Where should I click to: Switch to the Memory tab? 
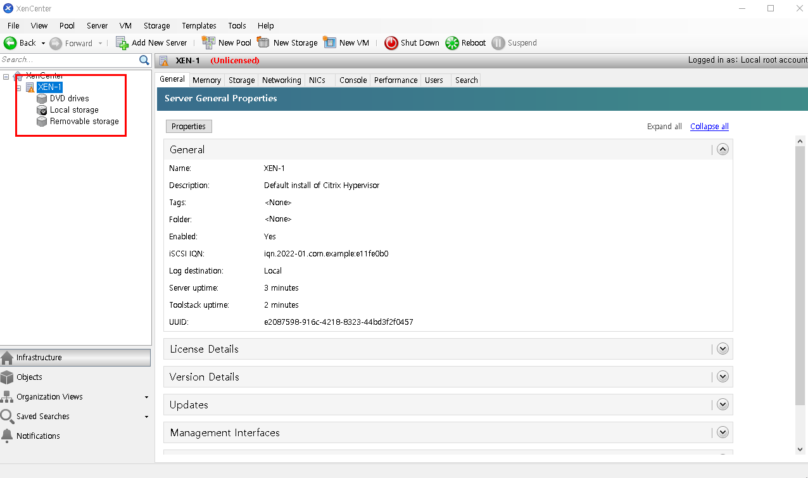(x=207, y=80)
